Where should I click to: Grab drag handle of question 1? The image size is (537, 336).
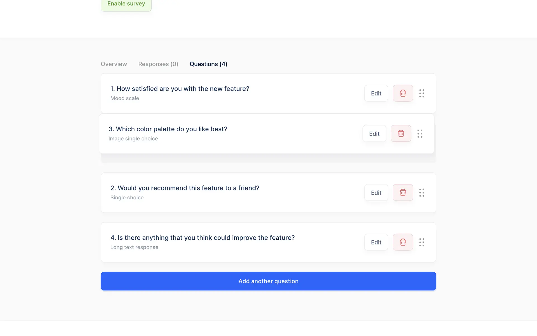pyautogui.click(x=422, y=93)
